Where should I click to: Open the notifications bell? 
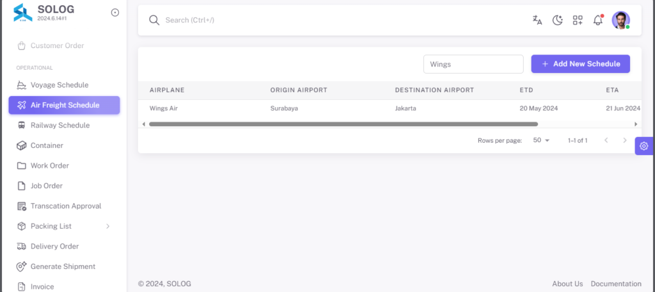click(598, 20)
